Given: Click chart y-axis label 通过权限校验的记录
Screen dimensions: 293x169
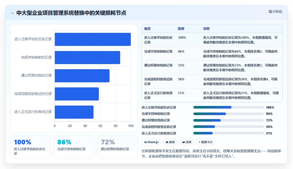Looking at the screenshot, I should tap(36, 75).
